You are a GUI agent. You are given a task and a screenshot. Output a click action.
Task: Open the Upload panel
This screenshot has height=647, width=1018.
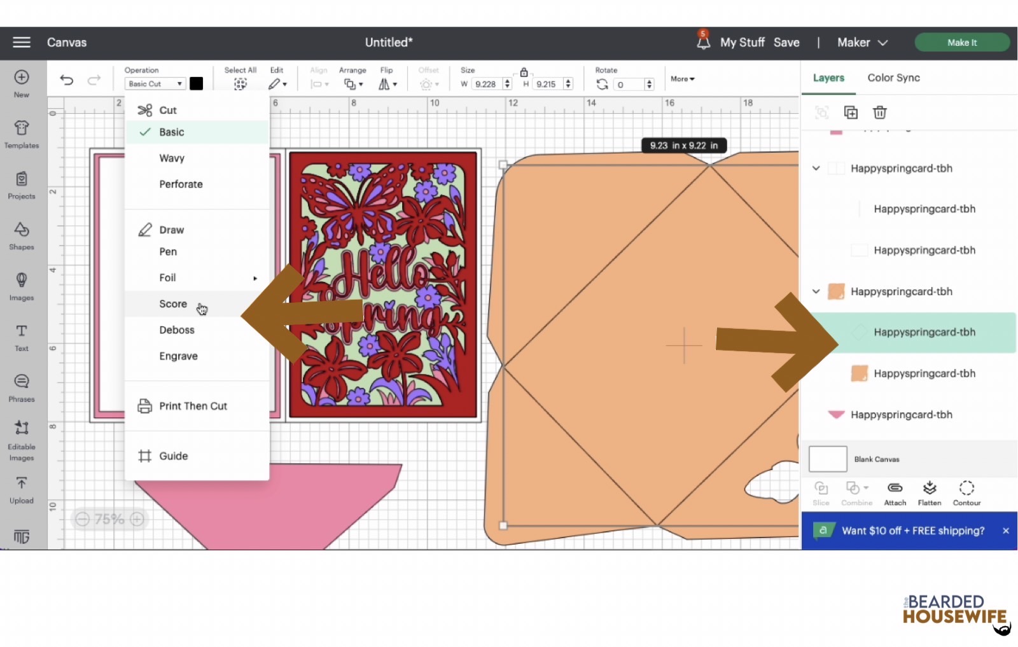(x=22, y=490)
